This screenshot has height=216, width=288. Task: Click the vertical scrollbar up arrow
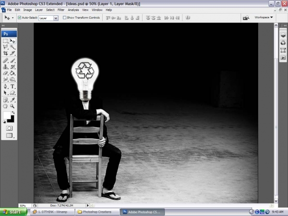tap(276, 25)
